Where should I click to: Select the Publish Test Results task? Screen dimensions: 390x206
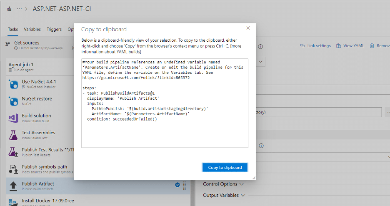point(40,152)
